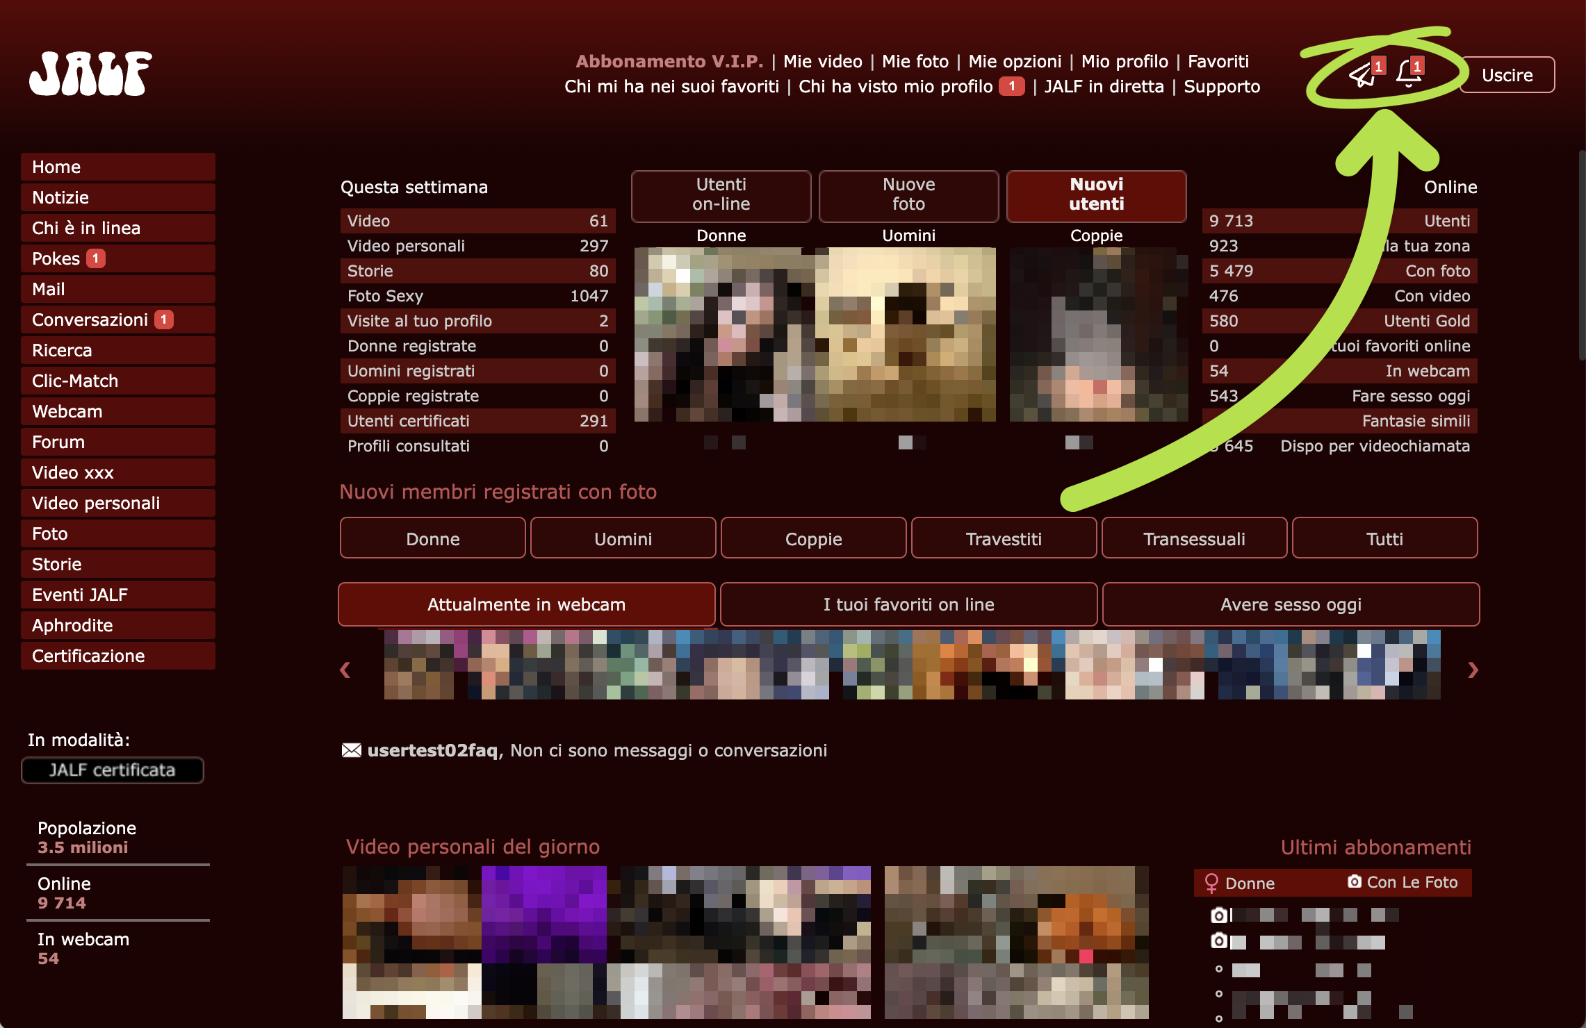Screen dimensions: 1586x1028
Task: Show previous webcam thumbnails with left arrow
Action: point(345,670)
